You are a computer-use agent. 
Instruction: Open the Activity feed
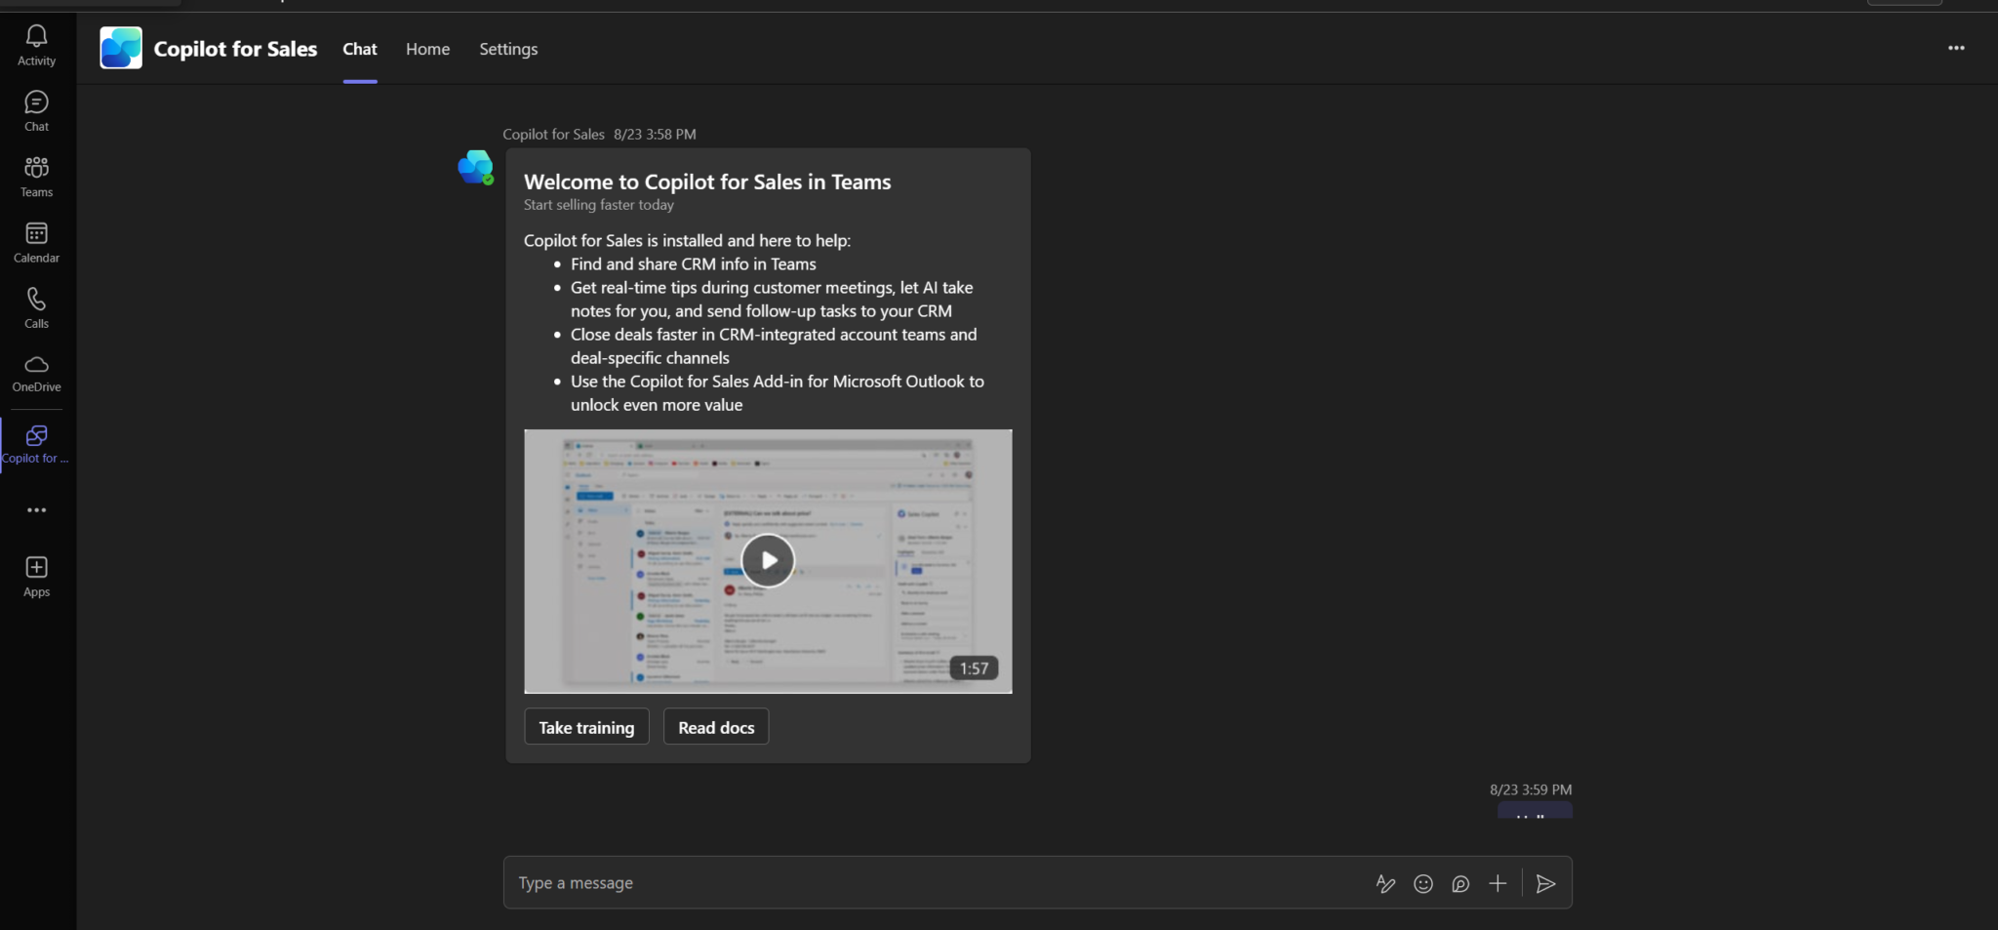tap(36, 44)
